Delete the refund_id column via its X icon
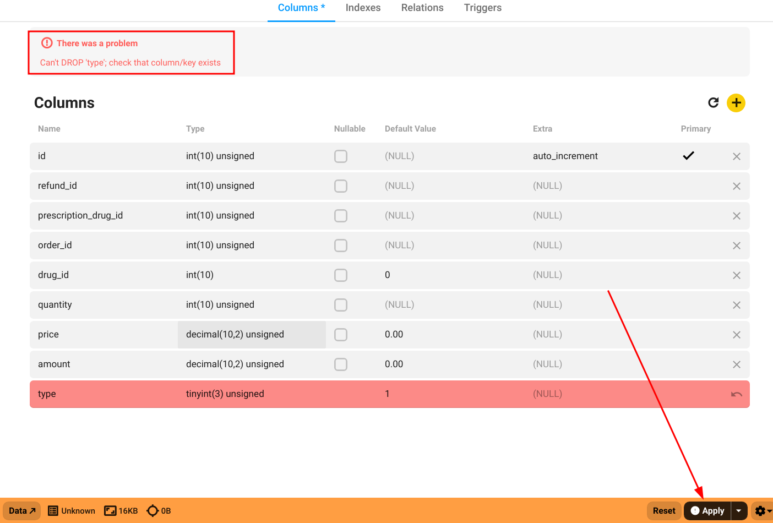Viewport: 773px width, 523px height. tap(737, 186)
